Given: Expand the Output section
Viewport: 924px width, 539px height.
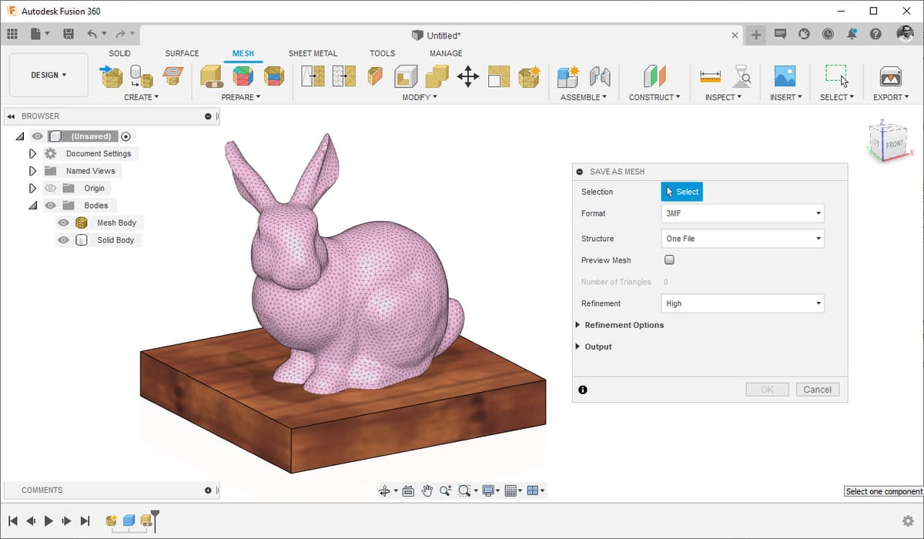Looking at the screenshot, I should coord(578,346).
